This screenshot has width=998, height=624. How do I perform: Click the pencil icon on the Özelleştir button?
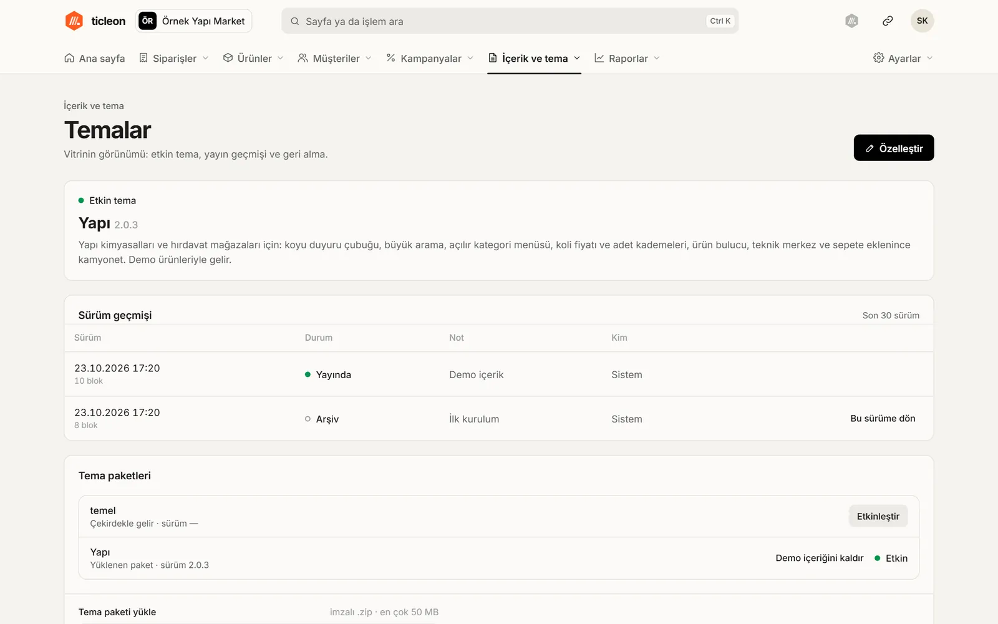tap(870, 149)
